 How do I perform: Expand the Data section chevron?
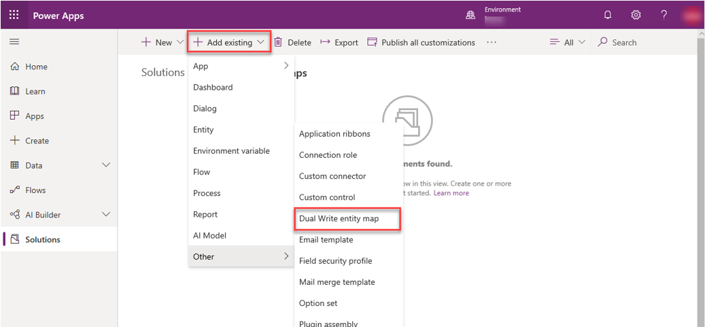coord(106,165)
